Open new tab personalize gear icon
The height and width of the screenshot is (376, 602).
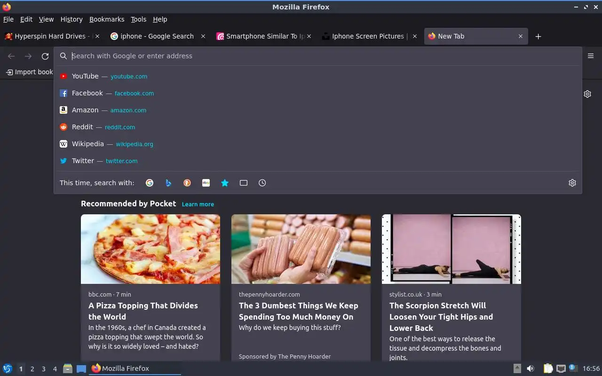click(587, 94)
